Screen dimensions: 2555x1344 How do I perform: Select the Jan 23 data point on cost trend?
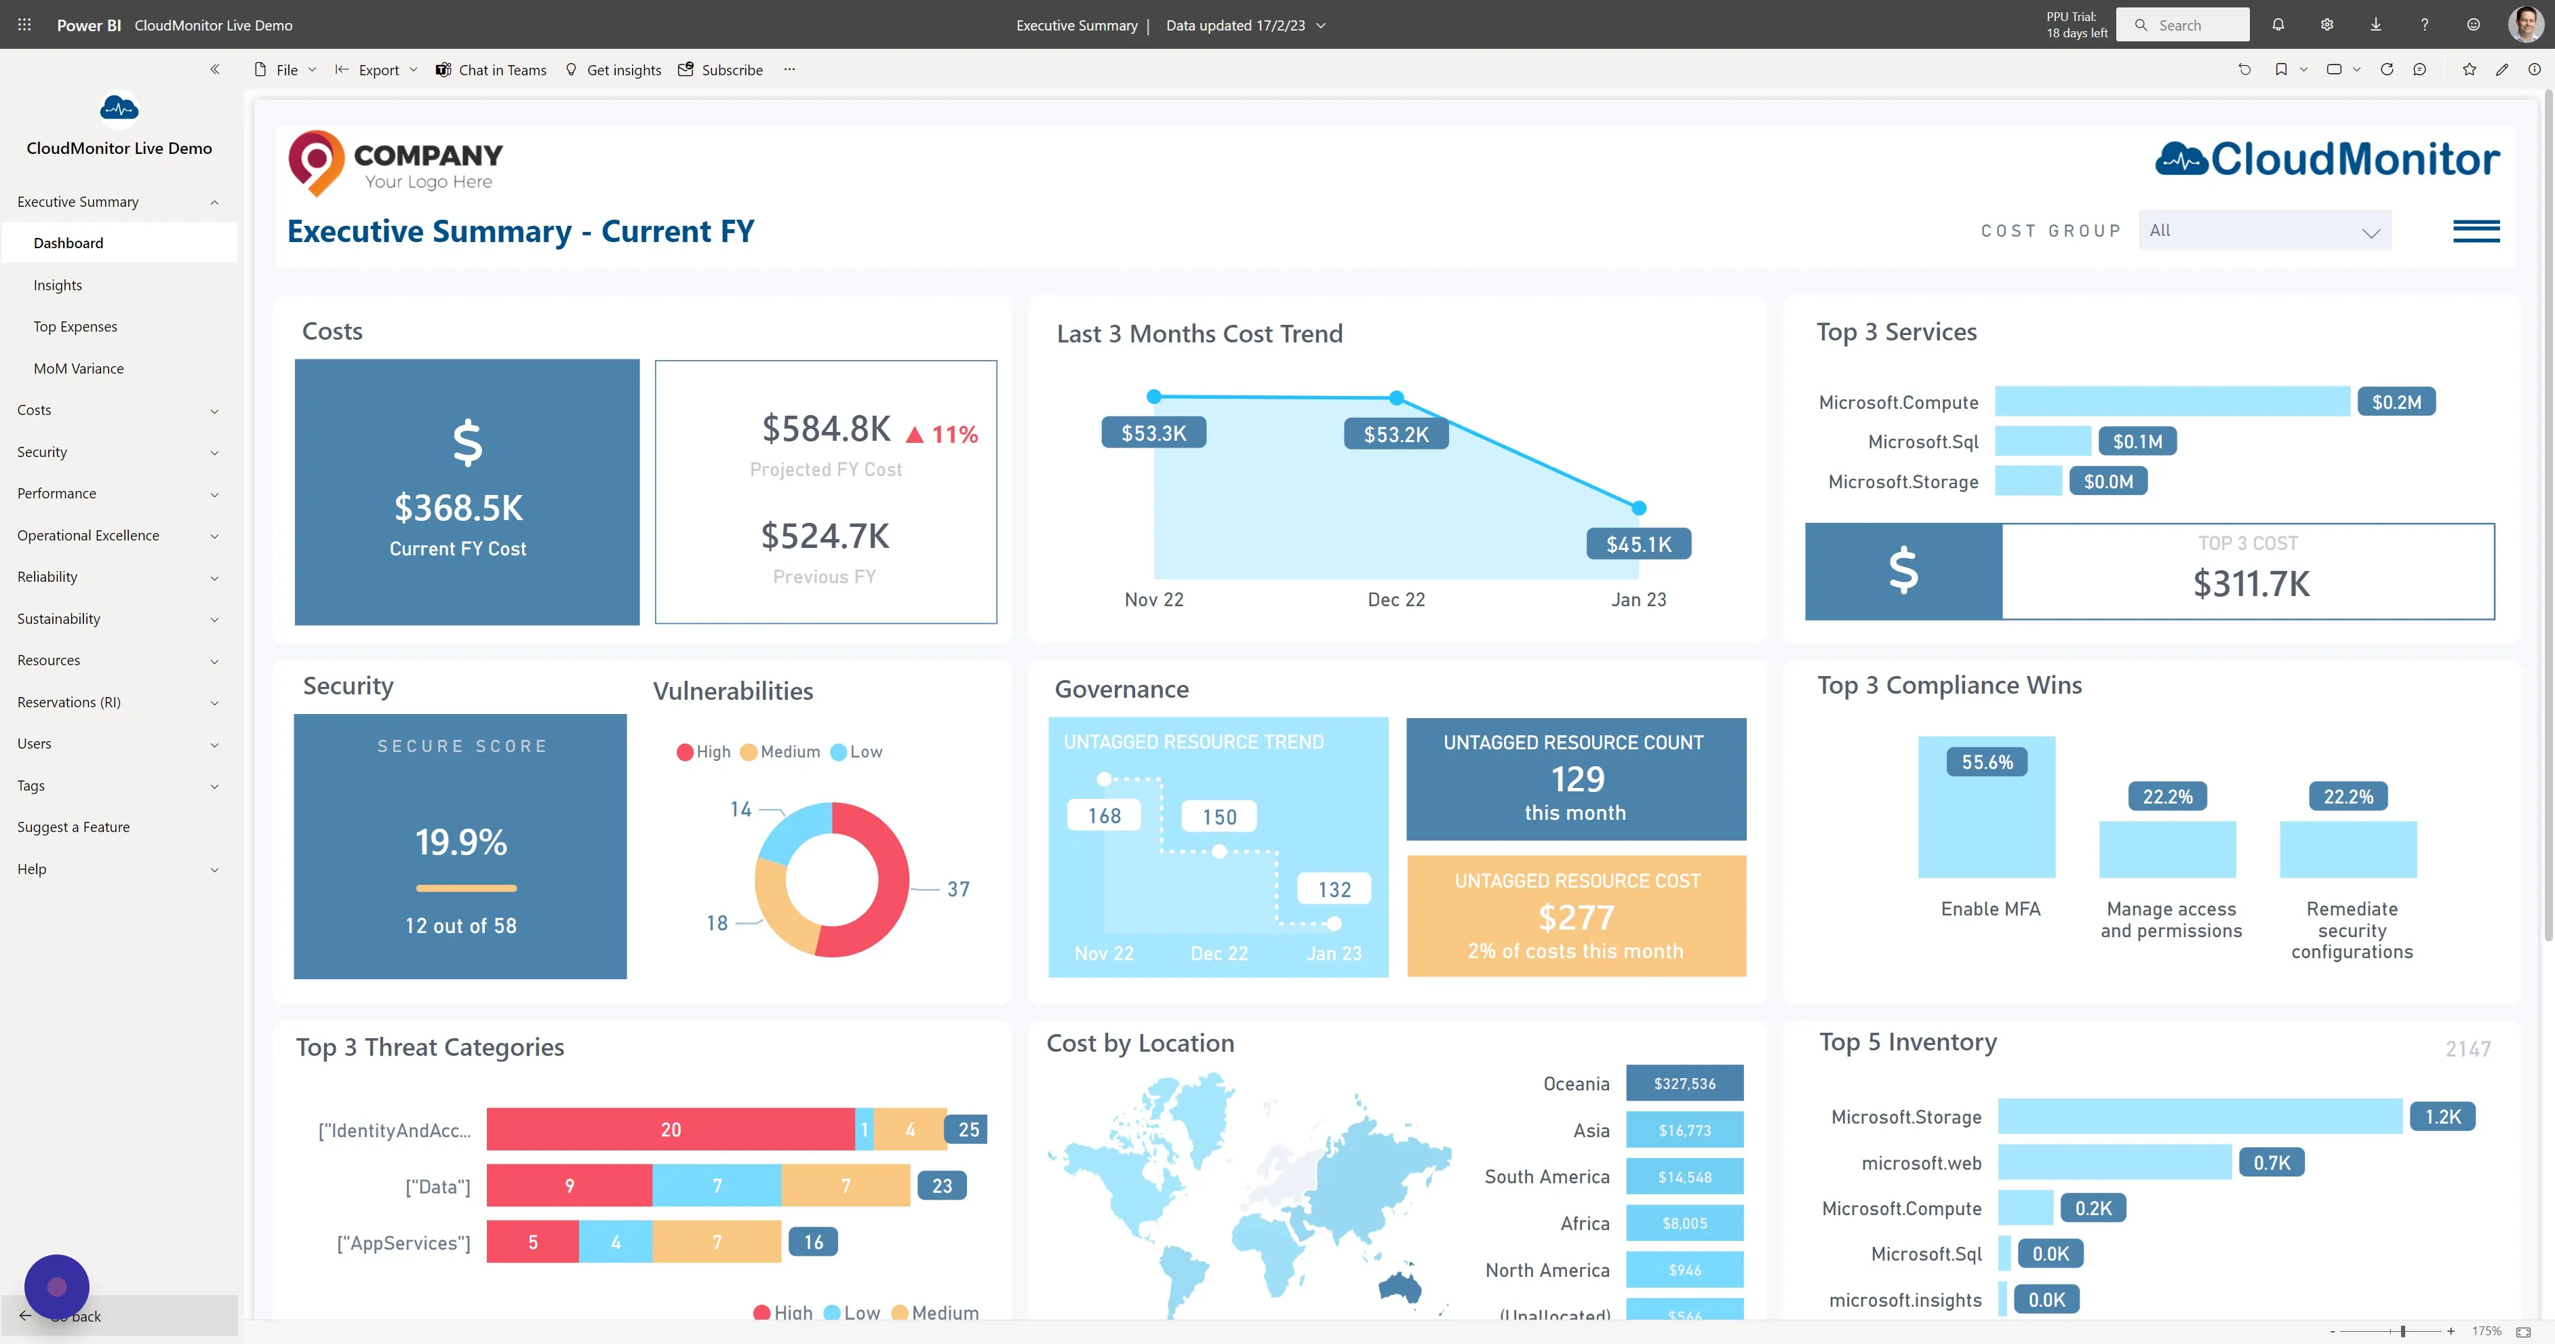pos(1638,508)
